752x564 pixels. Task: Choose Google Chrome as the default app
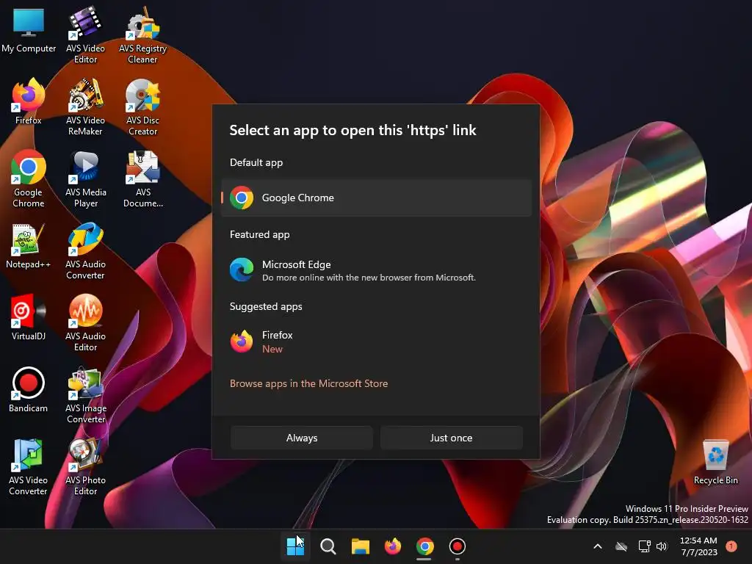377,198
